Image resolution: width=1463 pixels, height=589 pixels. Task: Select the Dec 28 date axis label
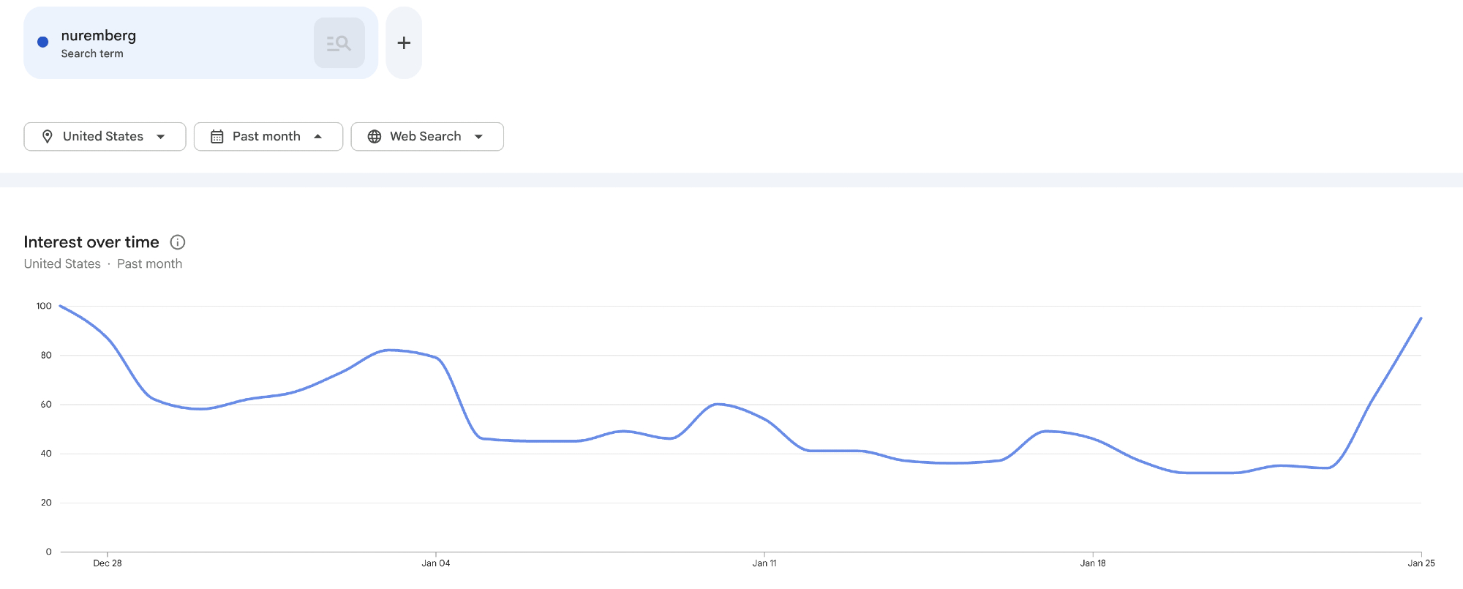108,563
